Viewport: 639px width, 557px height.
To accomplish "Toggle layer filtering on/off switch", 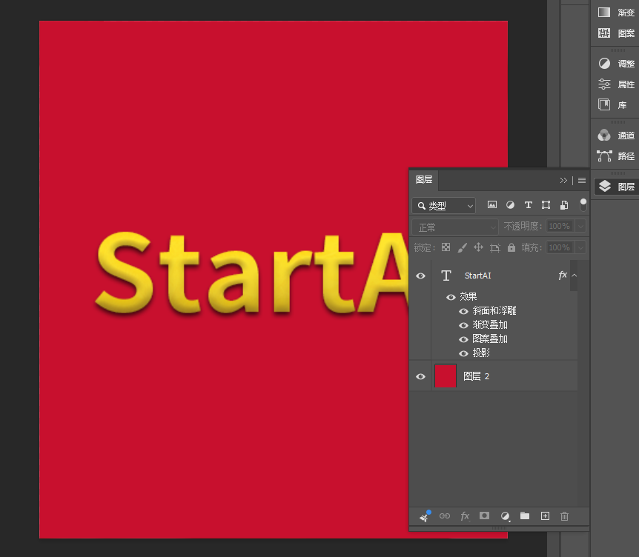I will 583,205.
